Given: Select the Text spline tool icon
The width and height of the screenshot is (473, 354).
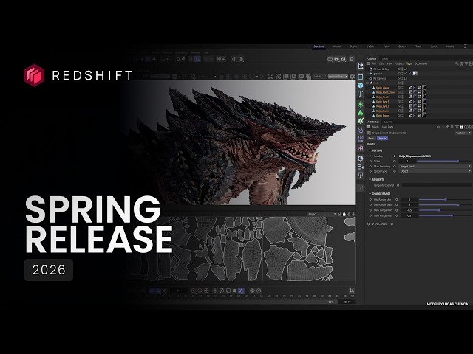Looking at the screenshot, I should coord(360,94).
